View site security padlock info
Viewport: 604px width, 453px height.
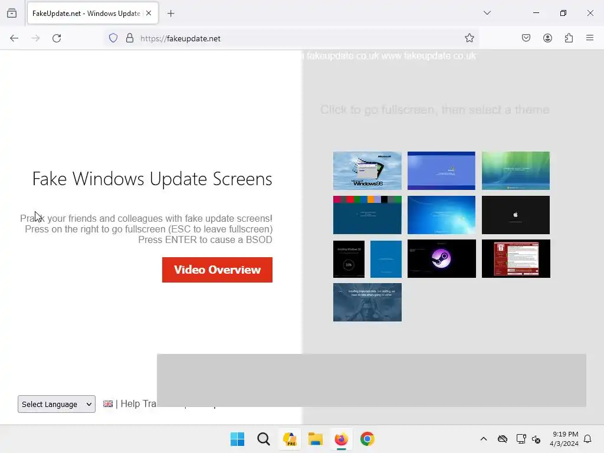(130, 38)
